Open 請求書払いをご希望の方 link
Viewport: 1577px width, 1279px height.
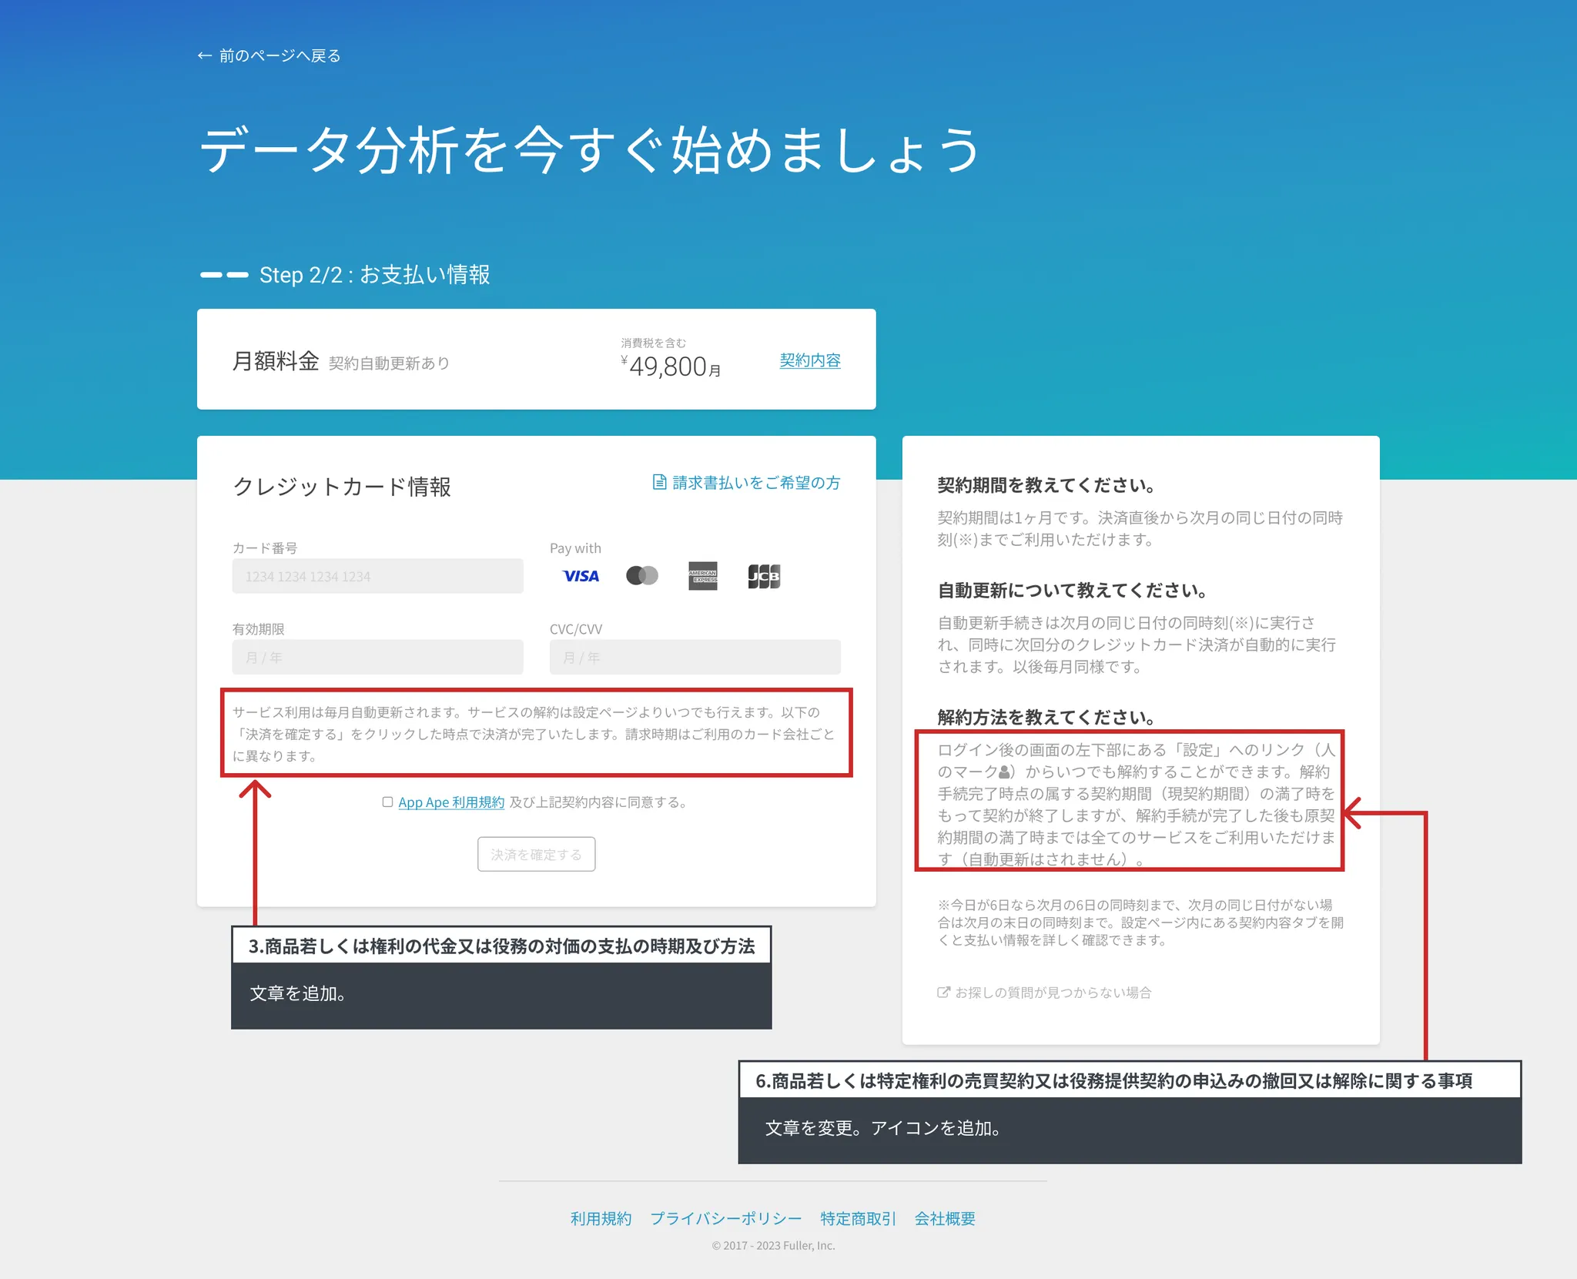point(755,483)
